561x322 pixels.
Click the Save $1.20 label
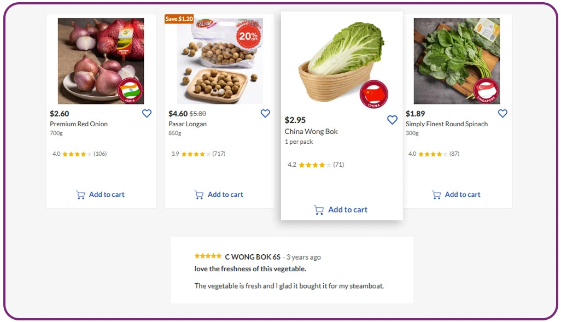pos(179,18)
